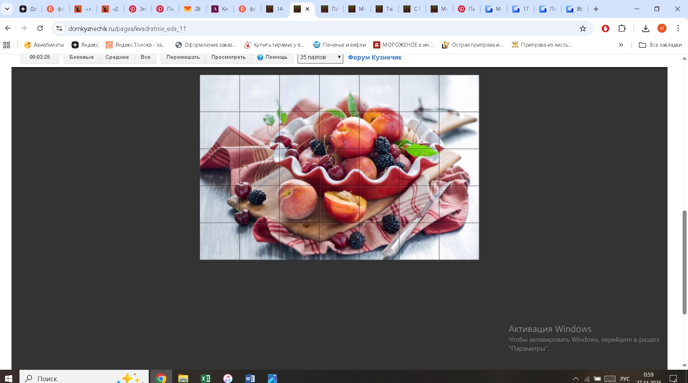Show all pieces with the Все filter button
688x383 pixels.
pyautogui.click(x=146, y=57)
